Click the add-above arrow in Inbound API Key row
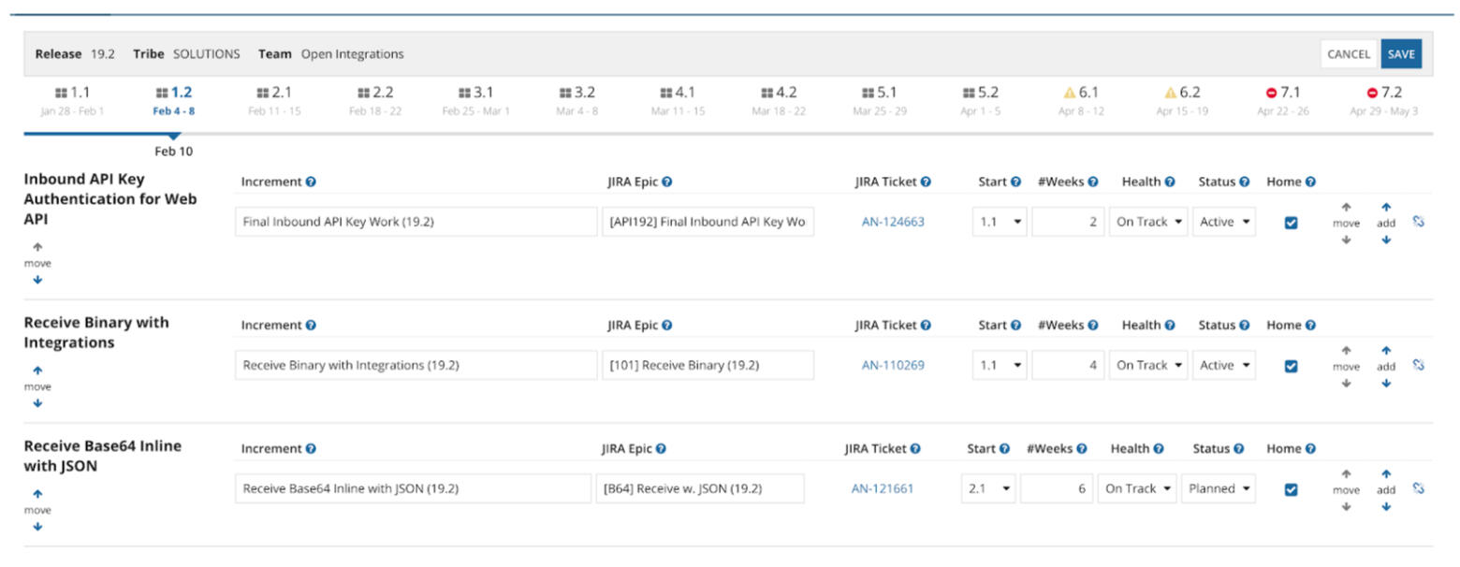Image resolution: width=1460 pixels, height=567 pixels. [1386, 207]
